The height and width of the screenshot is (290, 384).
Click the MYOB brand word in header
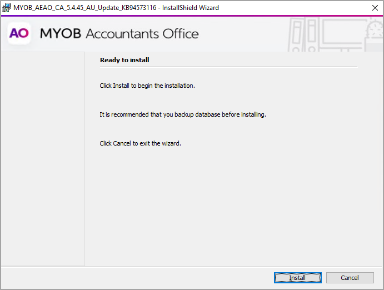(60, 34)
